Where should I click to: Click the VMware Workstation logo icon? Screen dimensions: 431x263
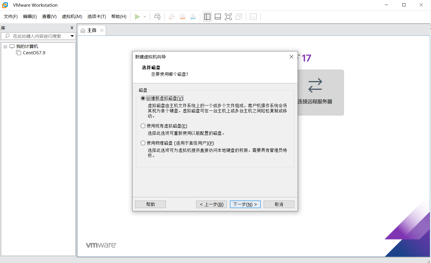pyautogui.click(x=5, y=5)
